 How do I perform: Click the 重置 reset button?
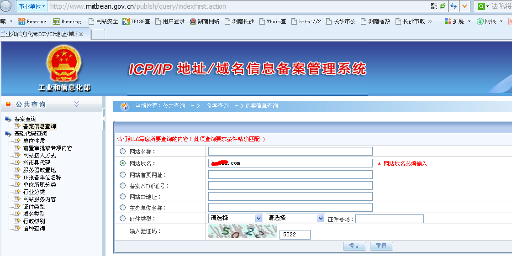pyautogui.click(x=381, y=246)
